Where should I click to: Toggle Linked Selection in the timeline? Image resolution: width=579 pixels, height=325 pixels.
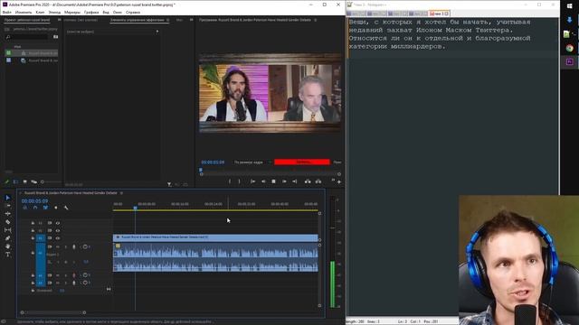[x=45, y=208]
